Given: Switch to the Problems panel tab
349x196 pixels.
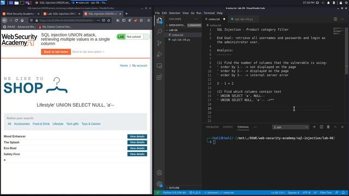Looking at the screenshot, I should coord(212,127).
